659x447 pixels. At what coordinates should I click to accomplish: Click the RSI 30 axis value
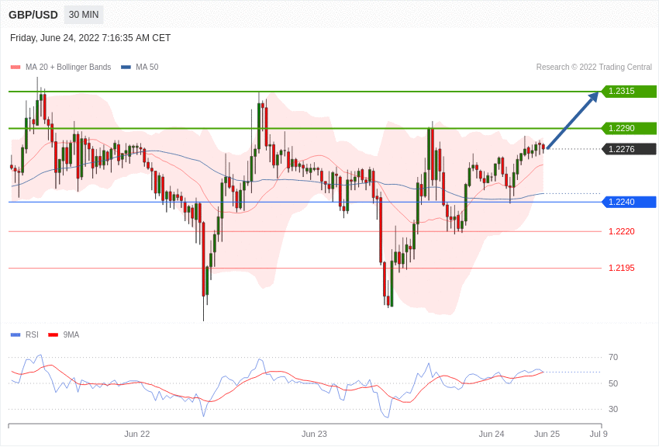pos(613,409)
